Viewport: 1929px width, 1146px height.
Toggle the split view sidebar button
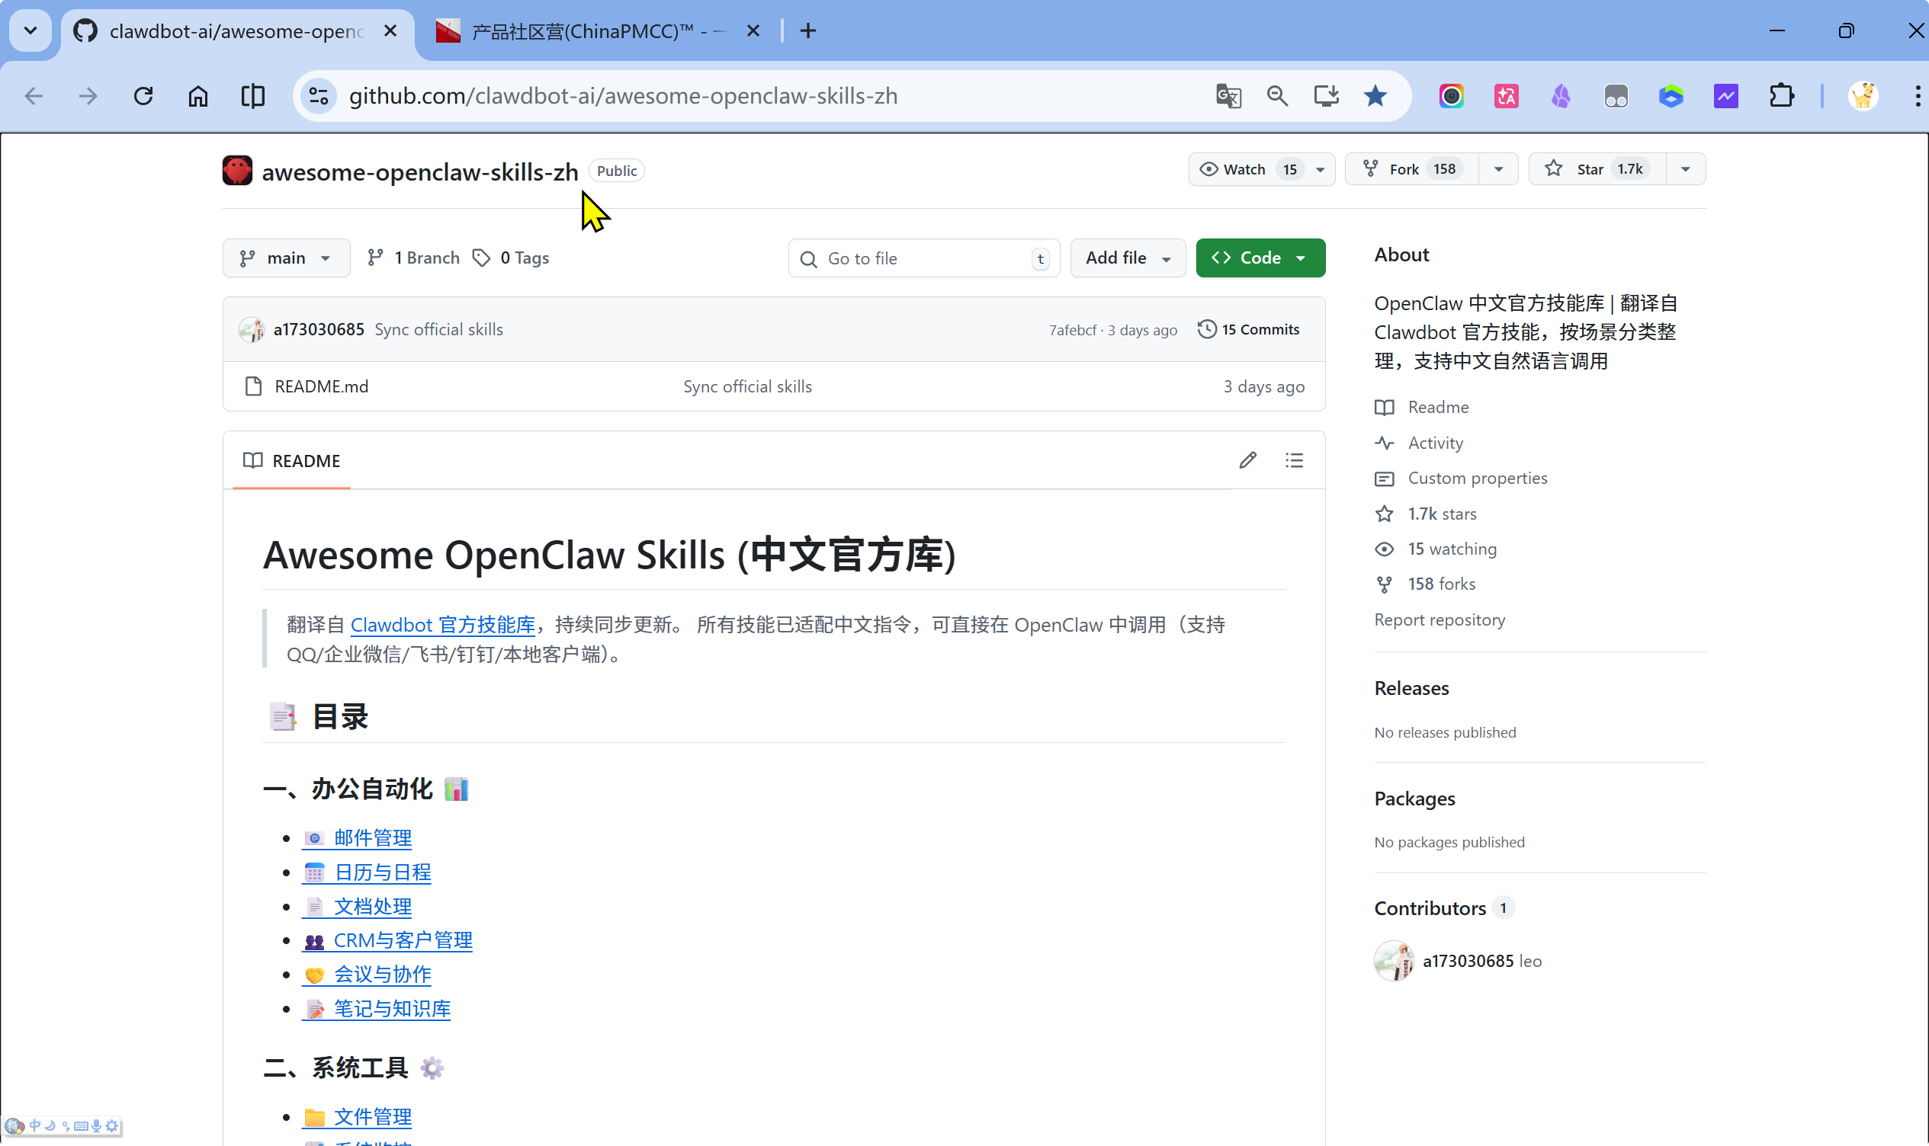(x=252, y=96)
